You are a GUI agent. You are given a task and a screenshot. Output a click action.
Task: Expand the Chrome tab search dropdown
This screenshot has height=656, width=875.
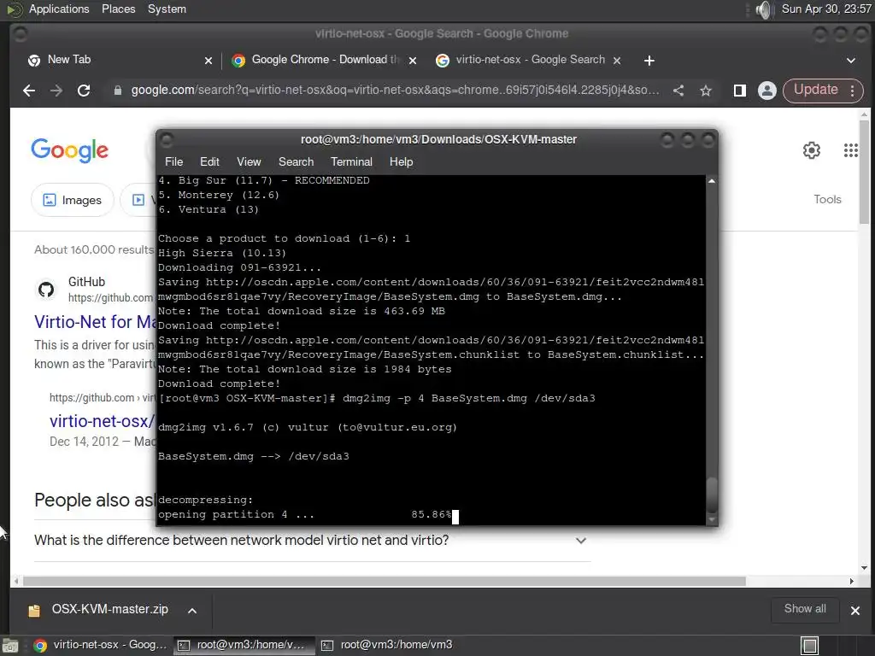click(851, 61)
